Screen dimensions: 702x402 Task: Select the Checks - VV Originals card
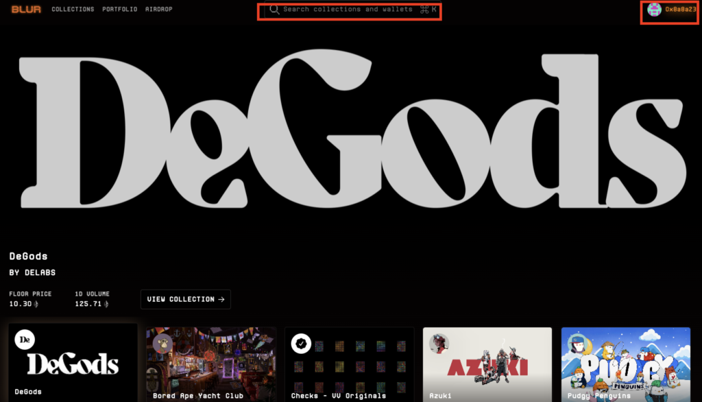pyautogui.click(x=349, y=364)
